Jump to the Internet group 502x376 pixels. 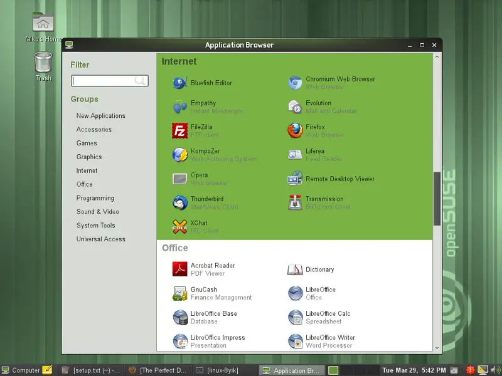click(87, 170)
